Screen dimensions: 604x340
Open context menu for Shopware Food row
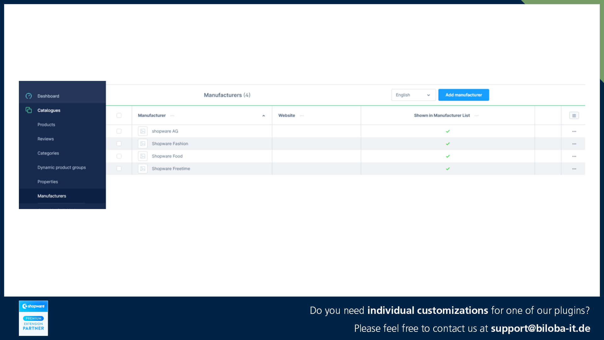[x=574, y=156]
